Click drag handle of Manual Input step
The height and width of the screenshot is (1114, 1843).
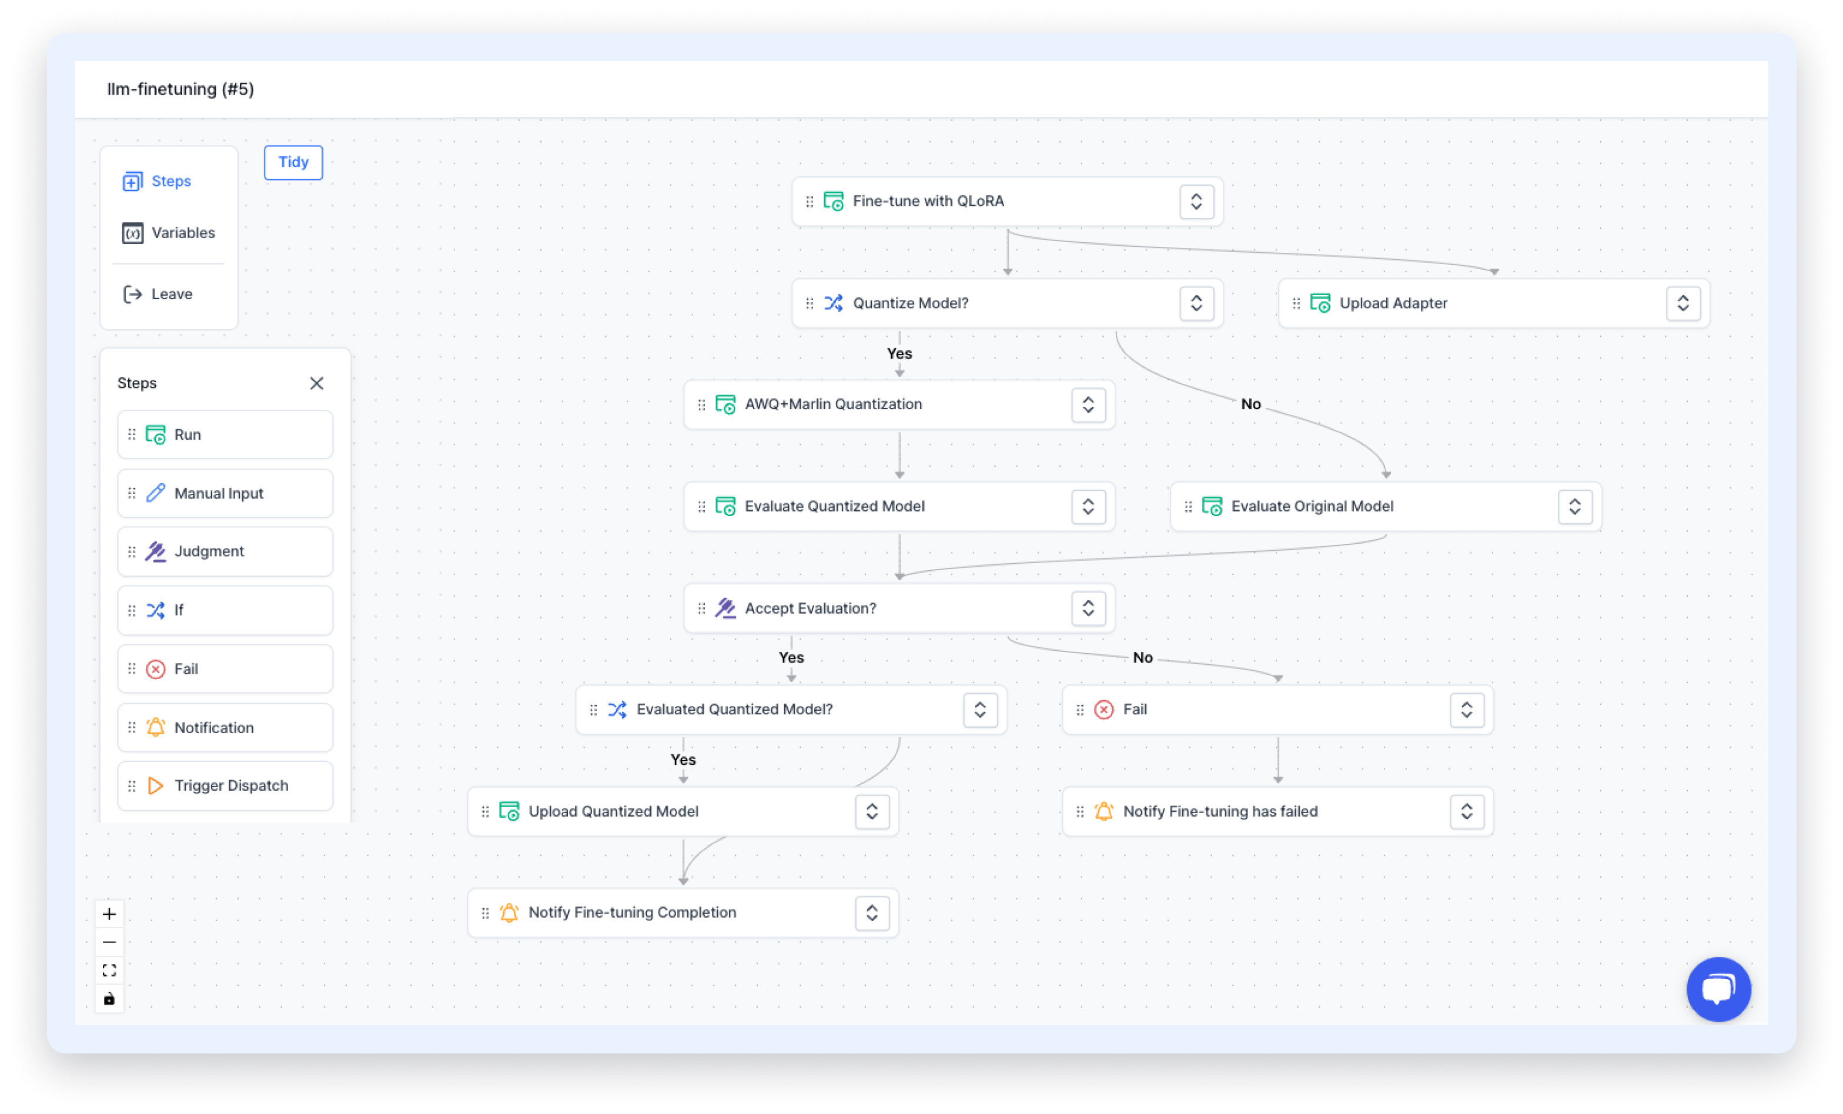132,493
